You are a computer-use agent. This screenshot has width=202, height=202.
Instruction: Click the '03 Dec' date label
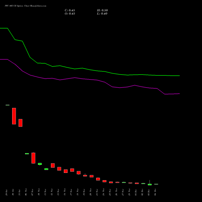[x=149, y=192]
